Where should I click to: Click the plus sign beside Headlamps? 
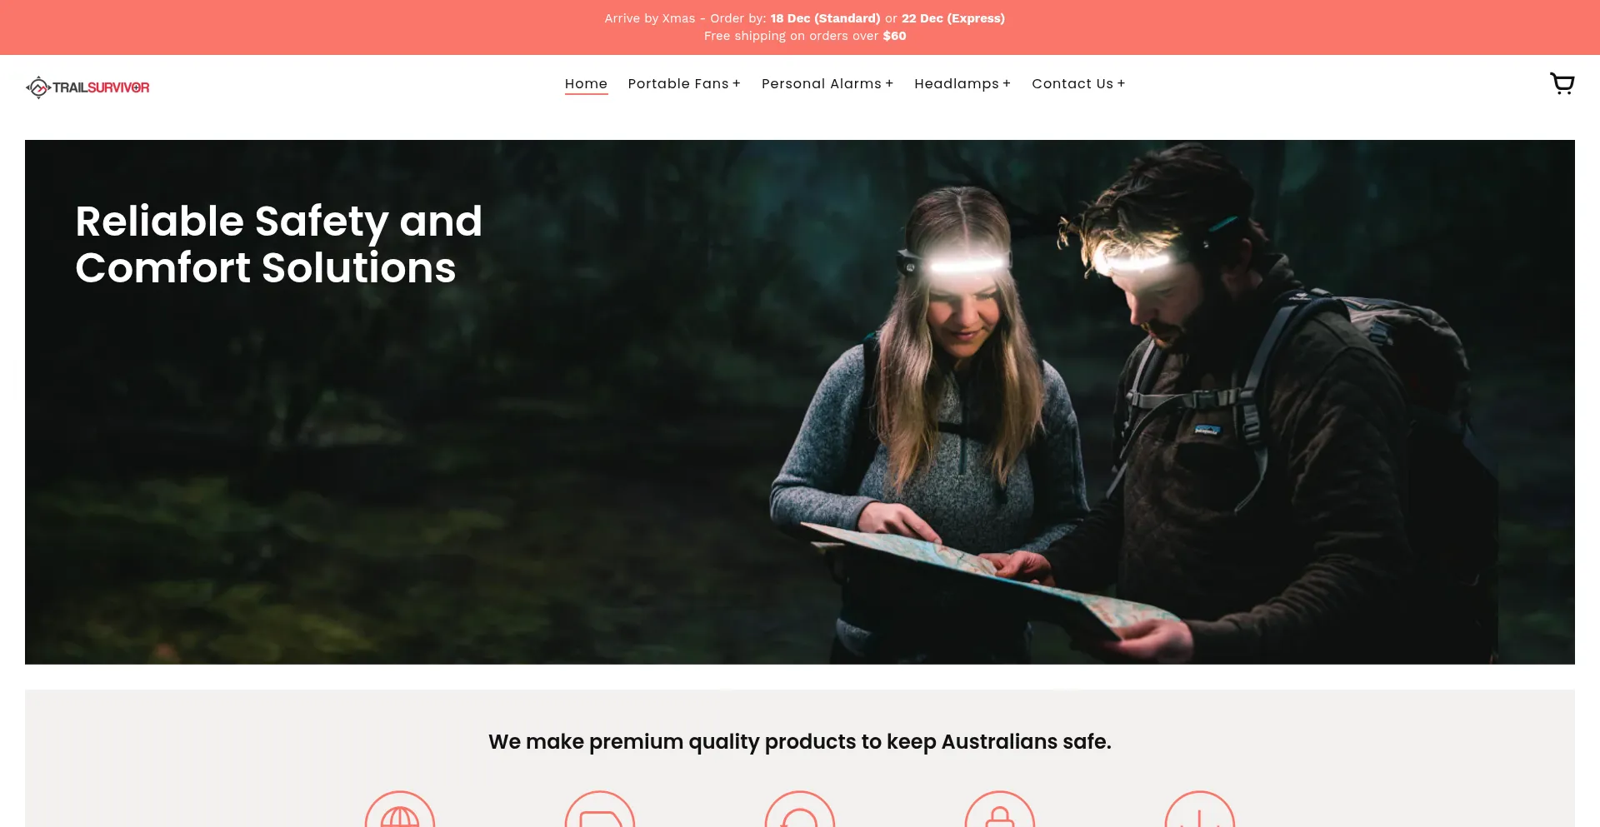tap(1007, 84)
